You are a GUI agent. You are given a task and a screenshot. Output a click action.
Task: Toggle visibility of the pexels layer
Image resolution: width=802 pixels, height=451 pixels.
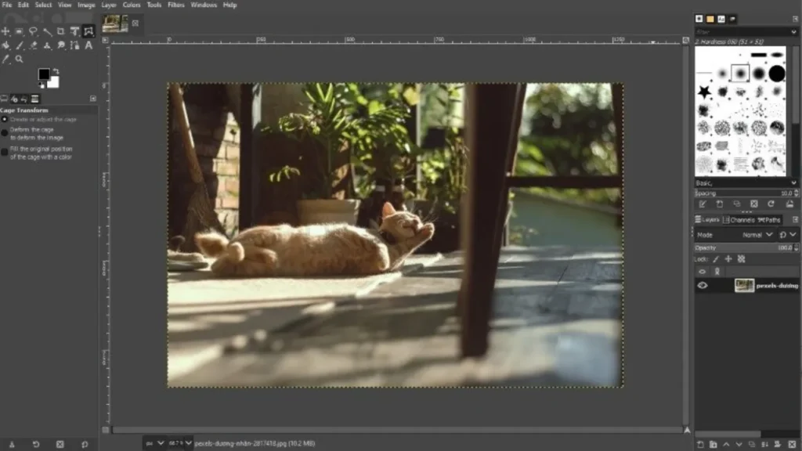point(702,286)
